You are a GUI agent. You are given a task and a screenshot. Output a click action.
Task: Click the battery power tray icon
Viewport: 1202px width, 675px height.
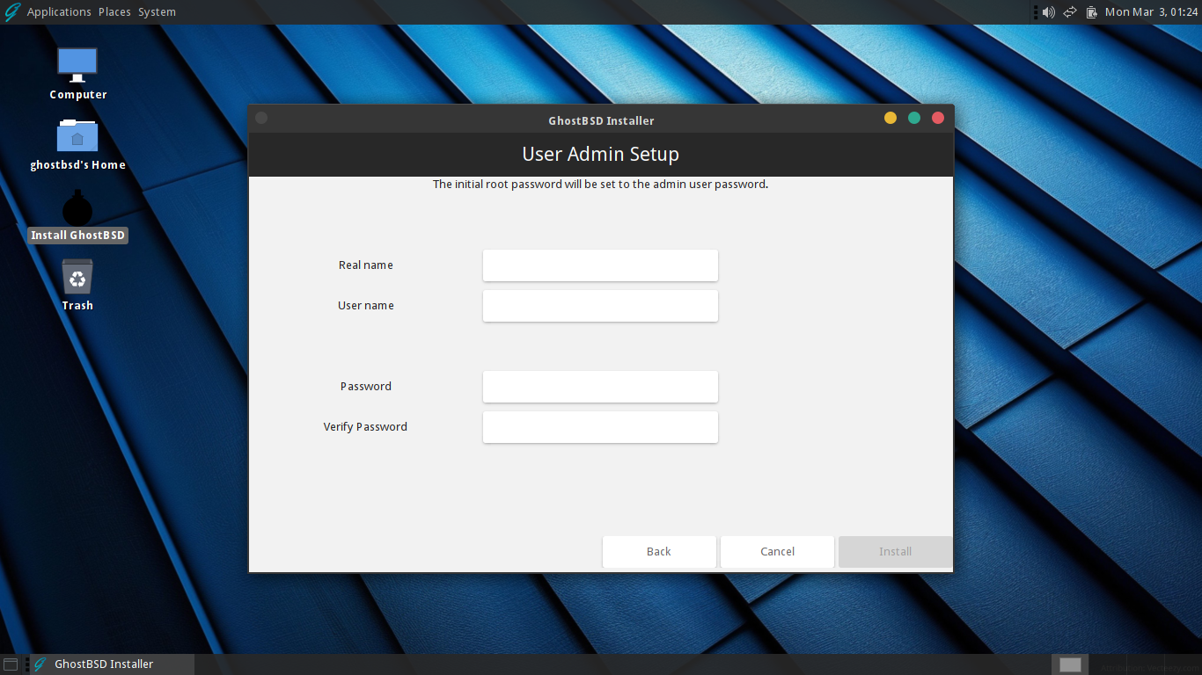[x=1092, y=12]
